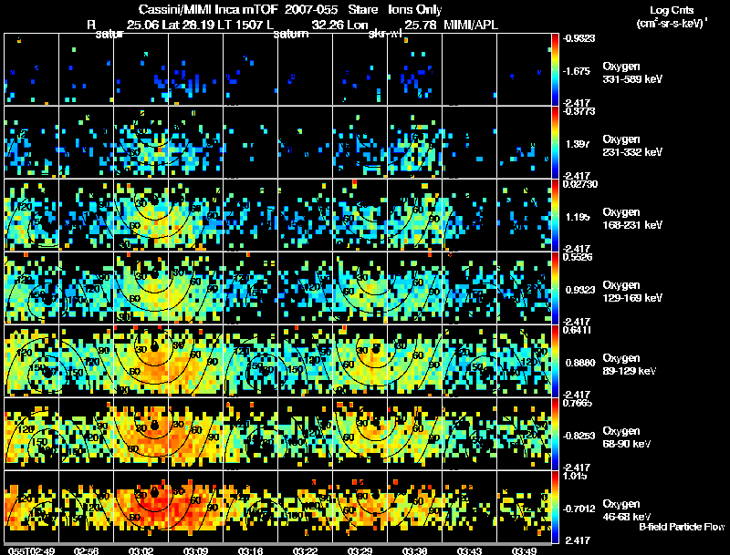Click the color bar beside Oxygen 68-90 keV
730x555 pixels.
(555, 434)
